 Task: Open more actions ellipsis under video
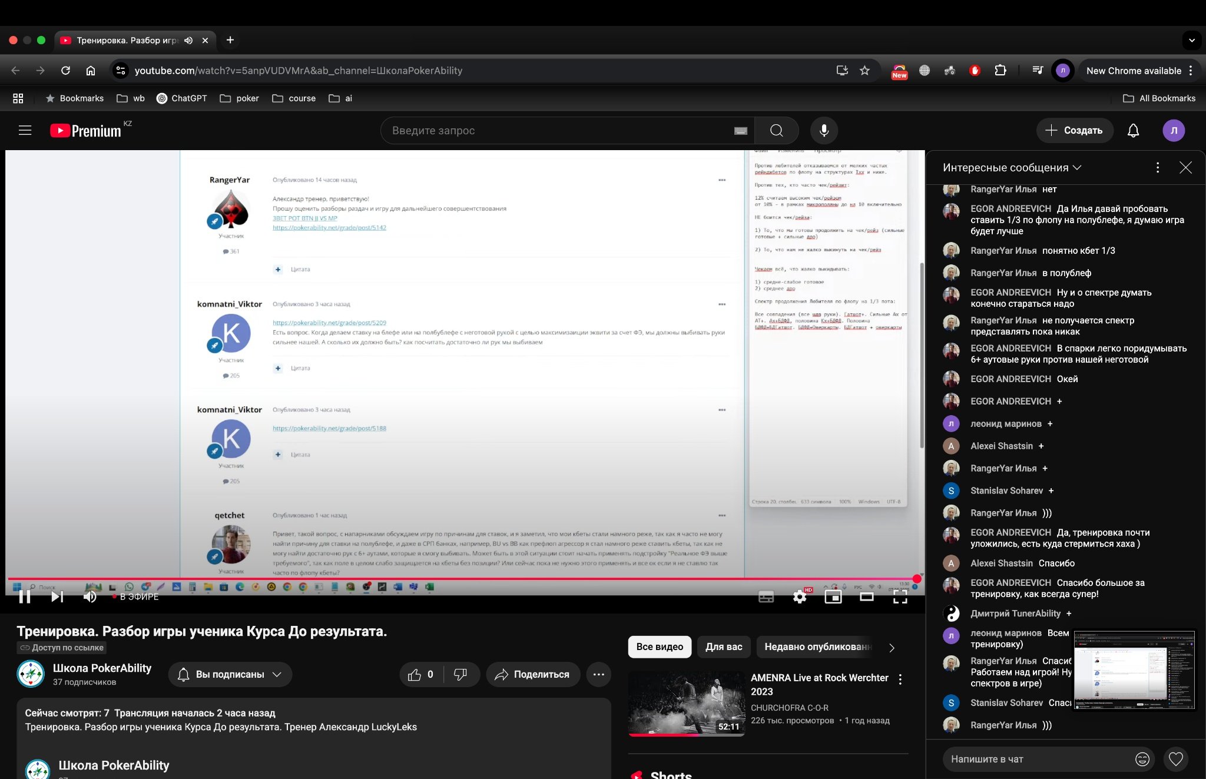tap(598, 675)
